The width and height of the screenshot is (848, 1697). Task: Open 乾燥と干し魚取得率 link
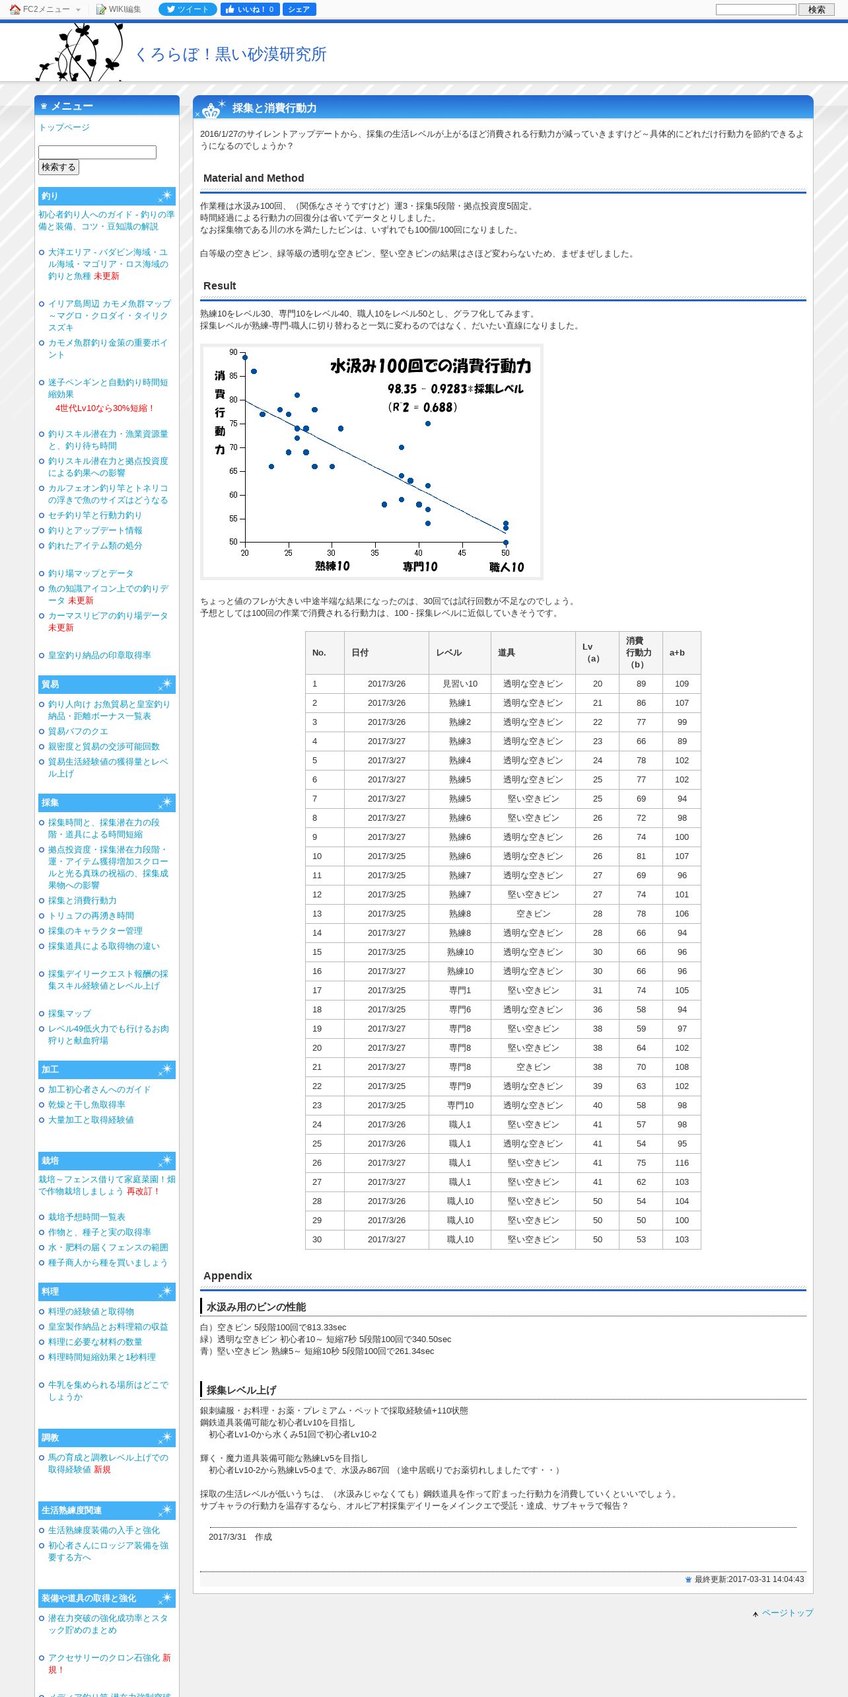(x=87, y=1104)
